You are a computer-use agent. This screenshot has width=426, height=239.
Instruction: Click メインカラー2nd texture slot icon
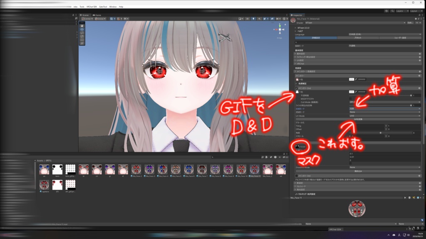coord(297,92)
